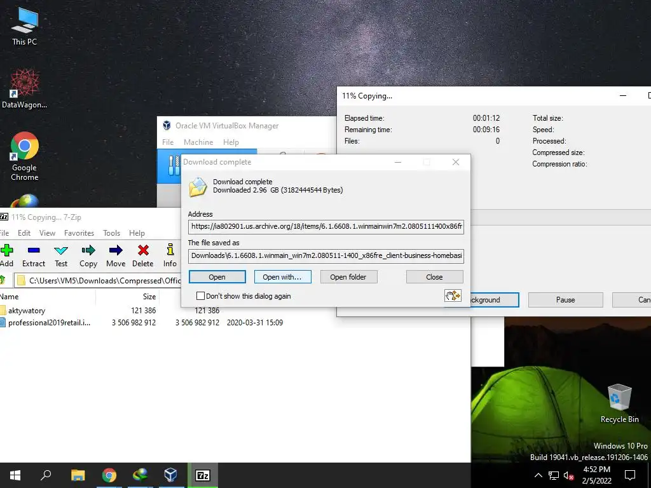Click the Address URL field

(x=326, y=227)
